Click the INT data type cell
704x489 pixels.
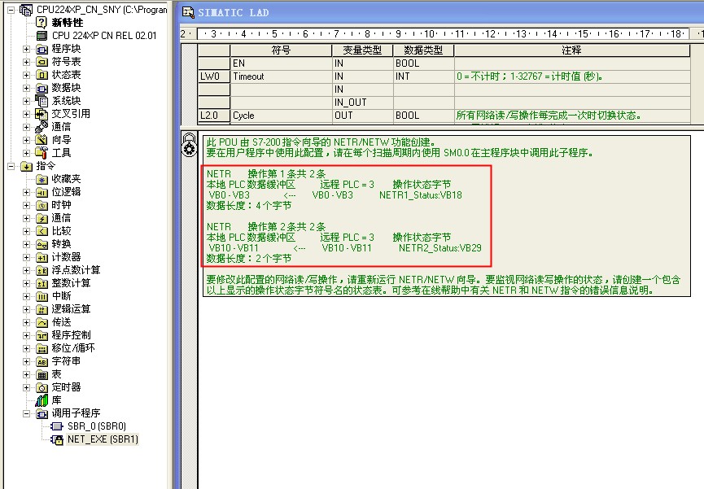coord(423,76)
